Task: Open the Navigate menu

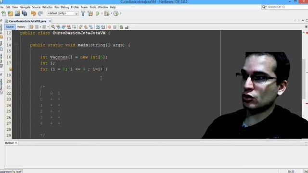Action: (25, 7)
